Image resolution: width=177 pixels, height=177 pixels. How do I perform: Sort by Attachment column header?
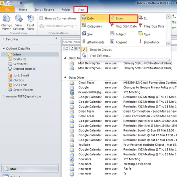(x=76, y=48)
